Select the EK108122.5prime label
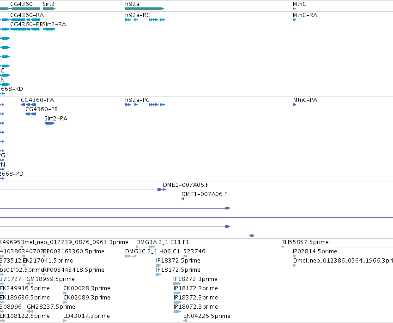The image size is (393, 323). 25,316
